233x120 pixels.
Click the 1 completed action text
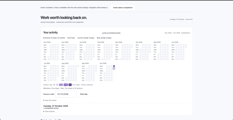click(51, 108)
